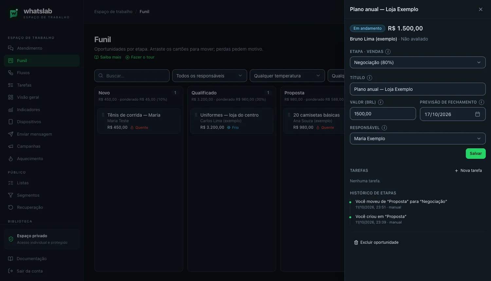Click the 17/10/2026 date field

[453, 114]
